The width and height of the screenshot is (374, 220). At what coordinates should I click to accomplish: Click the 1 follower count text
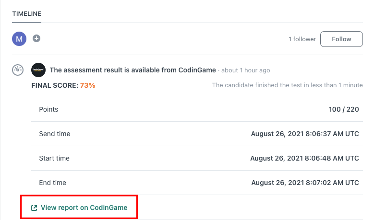[x=302, y=39]
